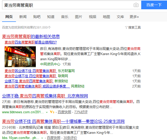This screenshot has width=167, height=140.
Task: Open 百度快照 for the 10yan result
Action: (53, 138)
